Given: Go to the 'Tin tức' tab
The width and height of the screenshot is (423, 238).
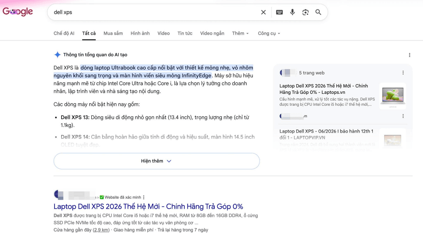Looking at the screenshot, I should coord(185,33).
